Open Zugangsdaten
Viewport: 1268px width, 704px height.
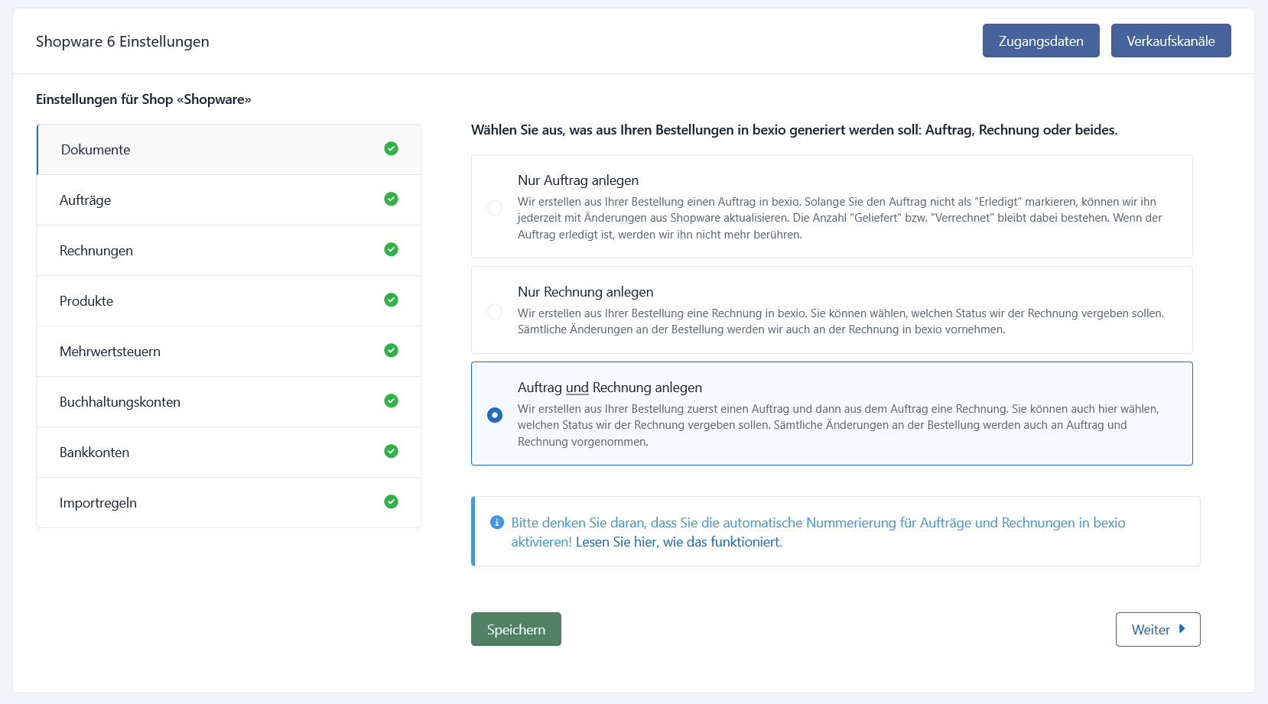[1040, 41]
